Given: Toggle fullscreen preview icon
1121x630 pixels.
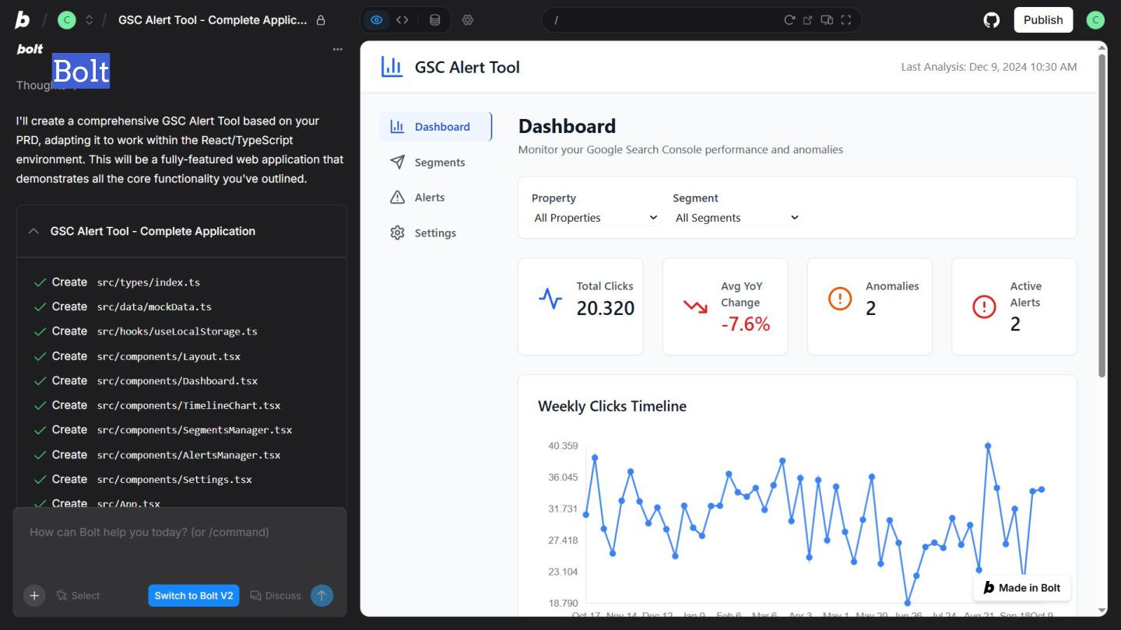Looking at the screenshot, I should pos(846,20).
